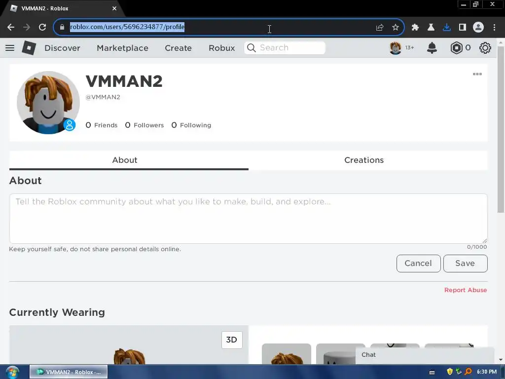Click the page vertical scrollbar thumb
505x379 pixels.
501,129
